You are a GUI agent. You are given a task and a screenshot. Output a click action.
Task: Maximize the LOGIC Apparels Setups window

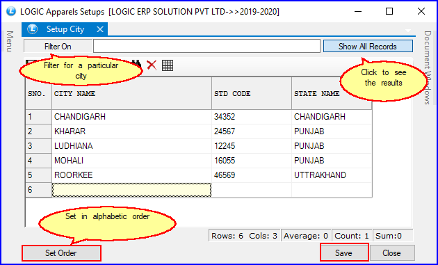click(x=389, y=11)
